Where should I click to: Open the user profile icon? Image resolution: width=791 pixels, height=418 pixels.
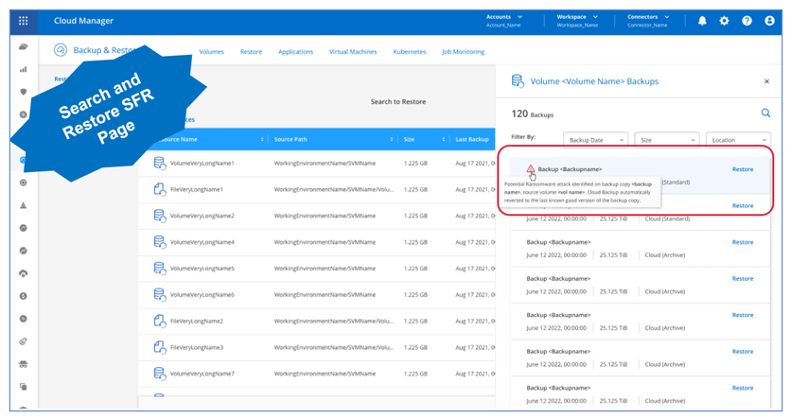pyautogui.click(x=768, y=21)
